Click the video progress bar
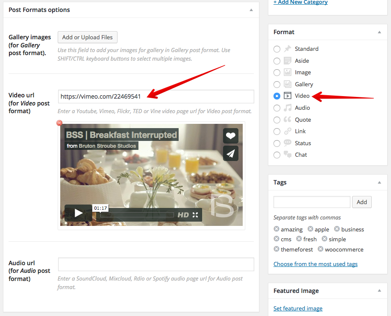The height and width of the screenshot is (316, 391). (x=137, y=215)
